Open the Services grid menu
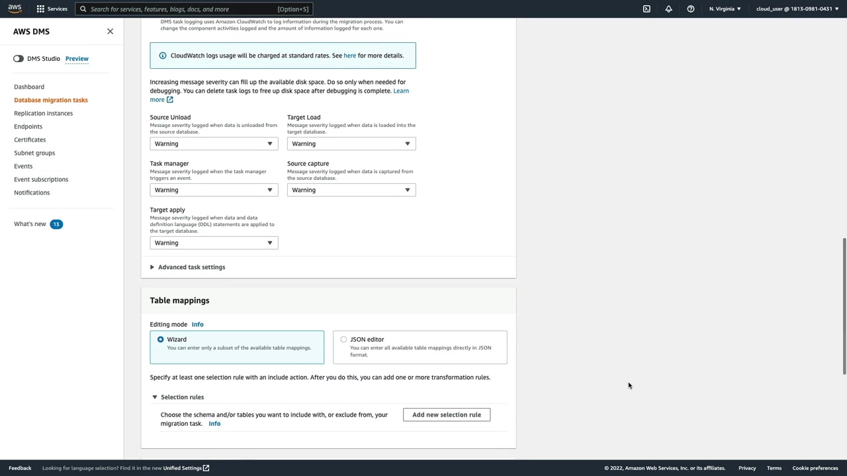 coord(40,9)
